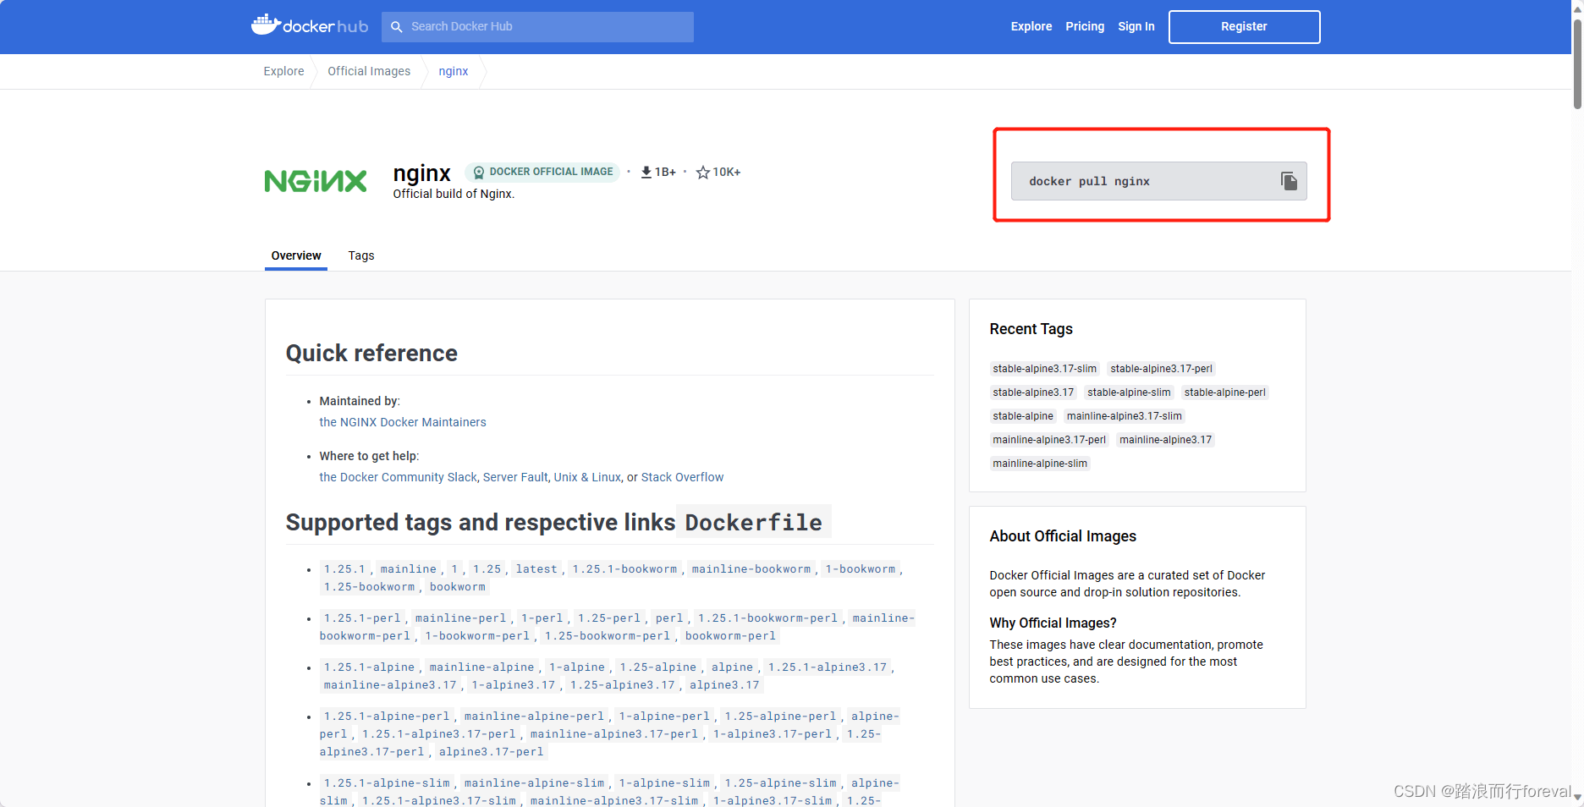Click the 1.25.1 tag link
Image resolution: width=1584 pixels, height=807 pixels.
pyautogui.click(x=344, y=569)
